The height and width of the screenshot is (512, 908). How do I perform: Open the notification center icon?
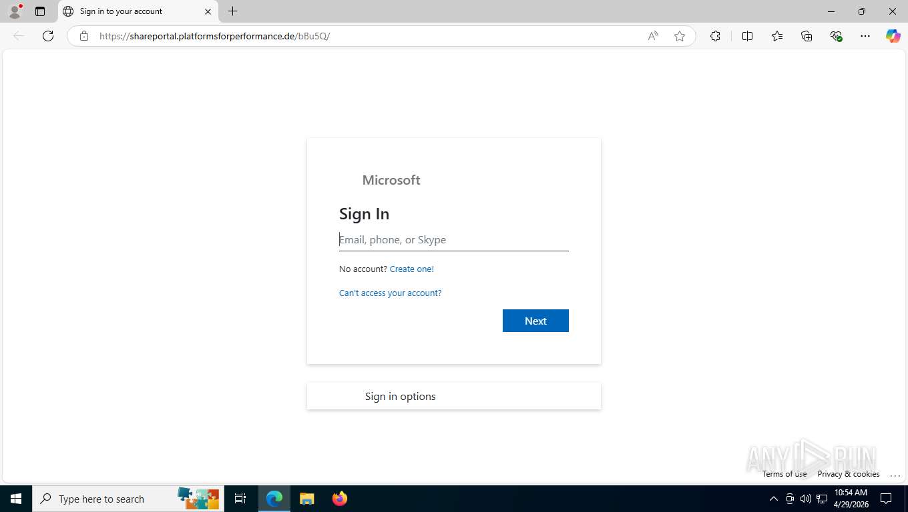(886, 499)
